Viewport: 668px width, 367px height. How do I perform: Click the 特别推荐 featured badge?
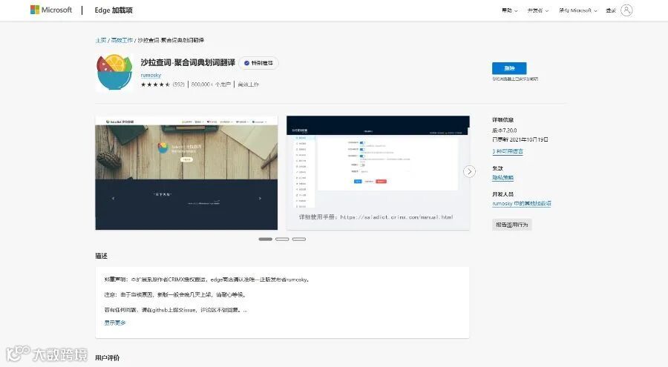(258, 63)
